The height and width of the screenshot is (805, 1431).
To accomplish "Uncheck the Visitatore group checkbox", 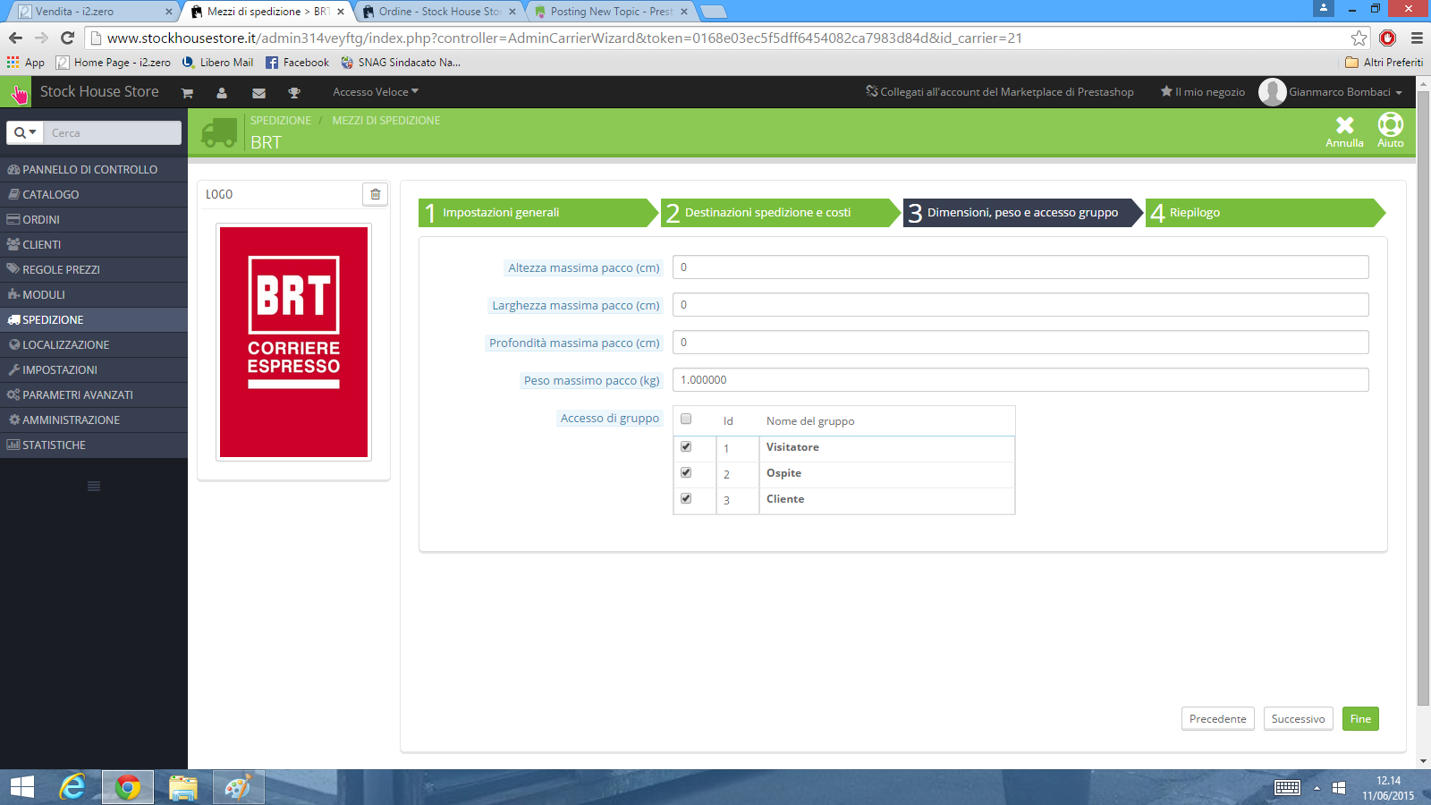I will point(686,446).
